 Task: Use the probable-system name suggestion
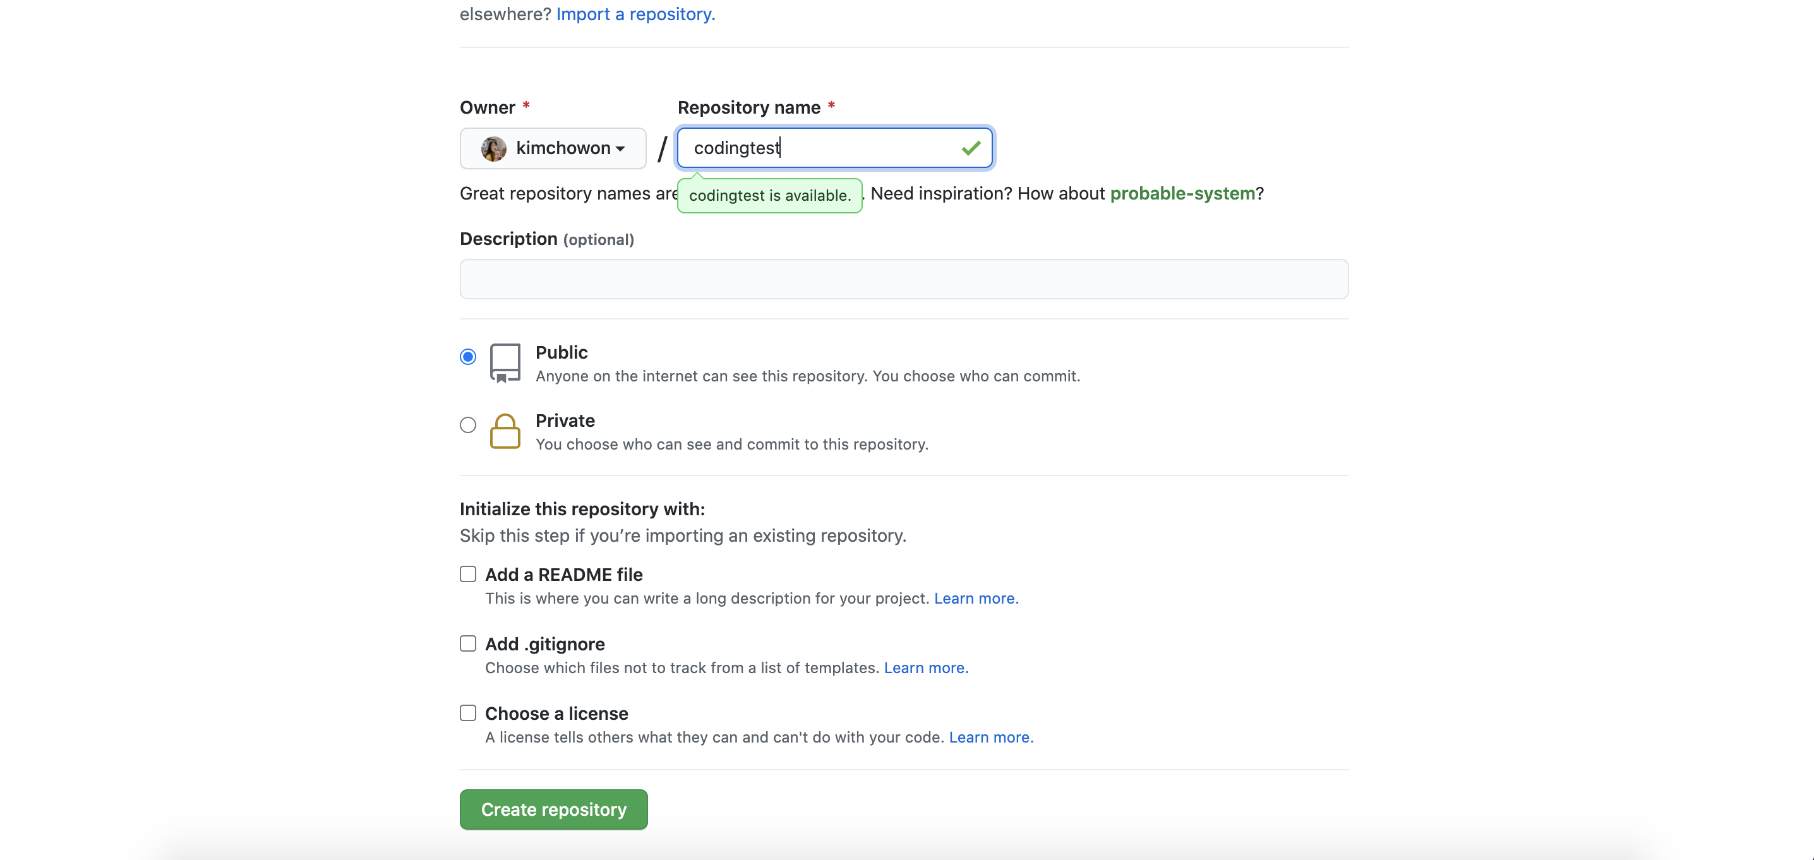pyautogui.click(x=1182, y=194)
